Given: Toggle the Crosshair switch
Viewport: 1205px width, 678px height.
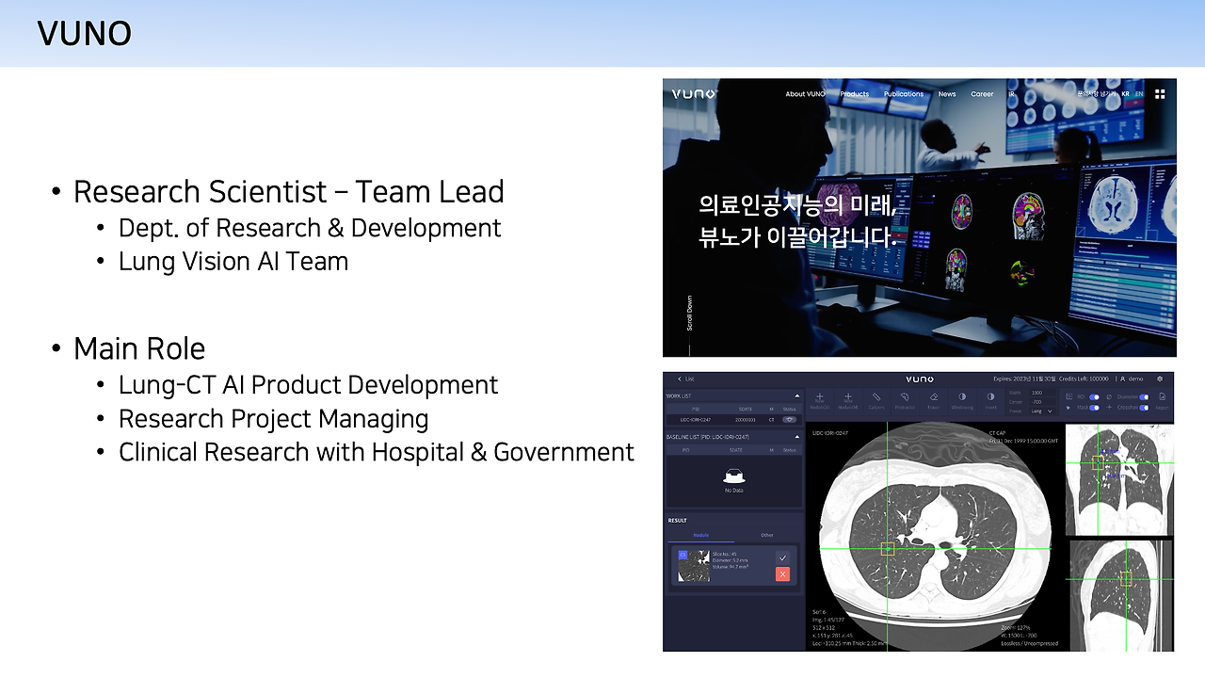Looking at the screenshot, I should tap(1144, 408).
